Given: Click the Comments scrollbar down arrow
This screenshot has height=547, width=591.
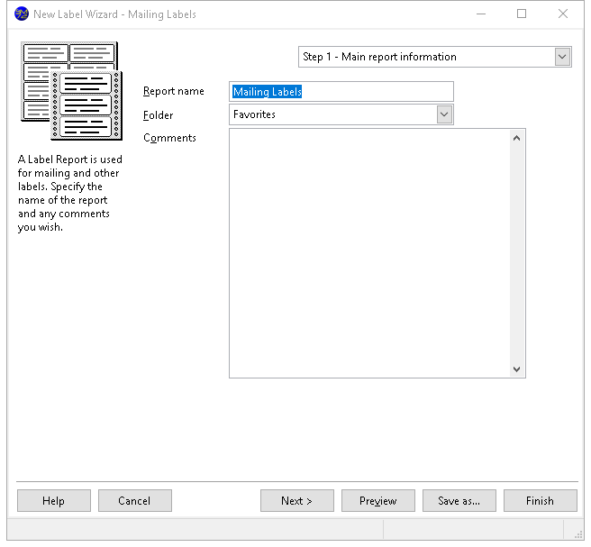Looking at the screenshot, I should click(517, 369).
